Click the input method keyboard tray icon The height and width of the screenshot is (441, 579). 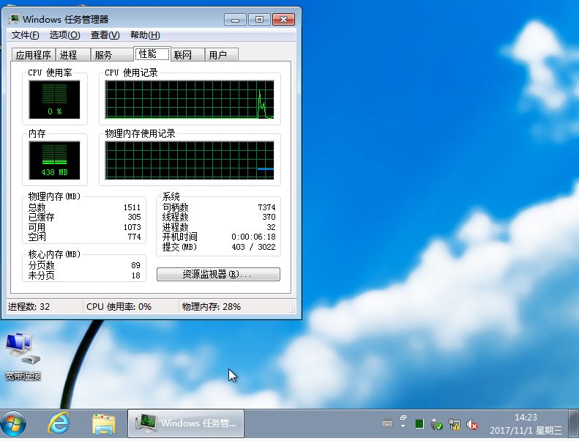(x=387, y=423)
